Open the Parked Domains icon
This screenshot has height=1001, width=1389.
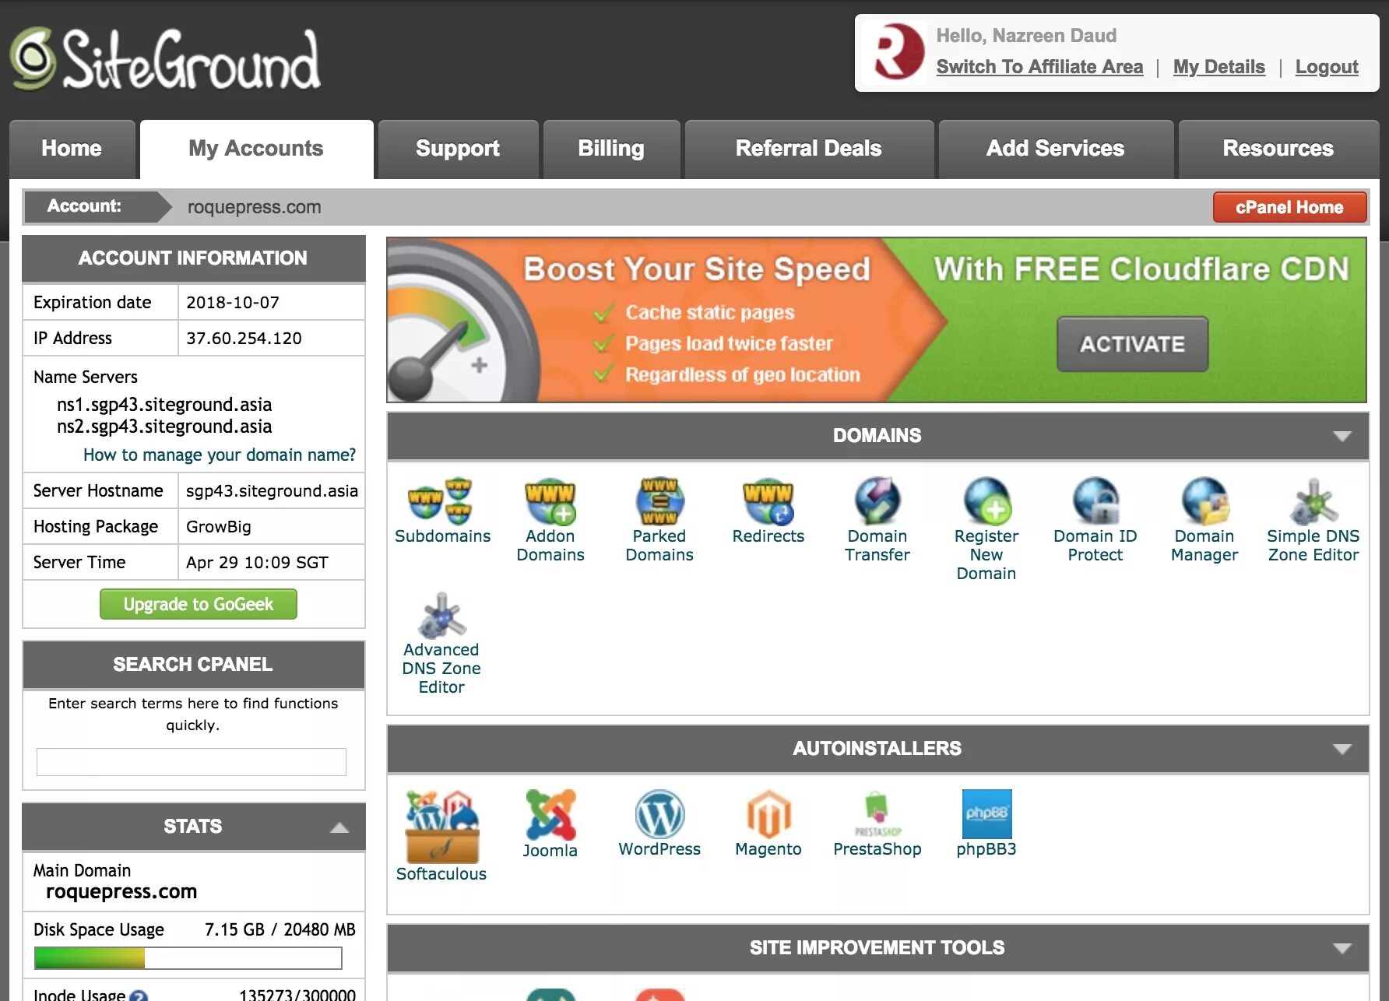pyautogui.click(x=659, y=500)
